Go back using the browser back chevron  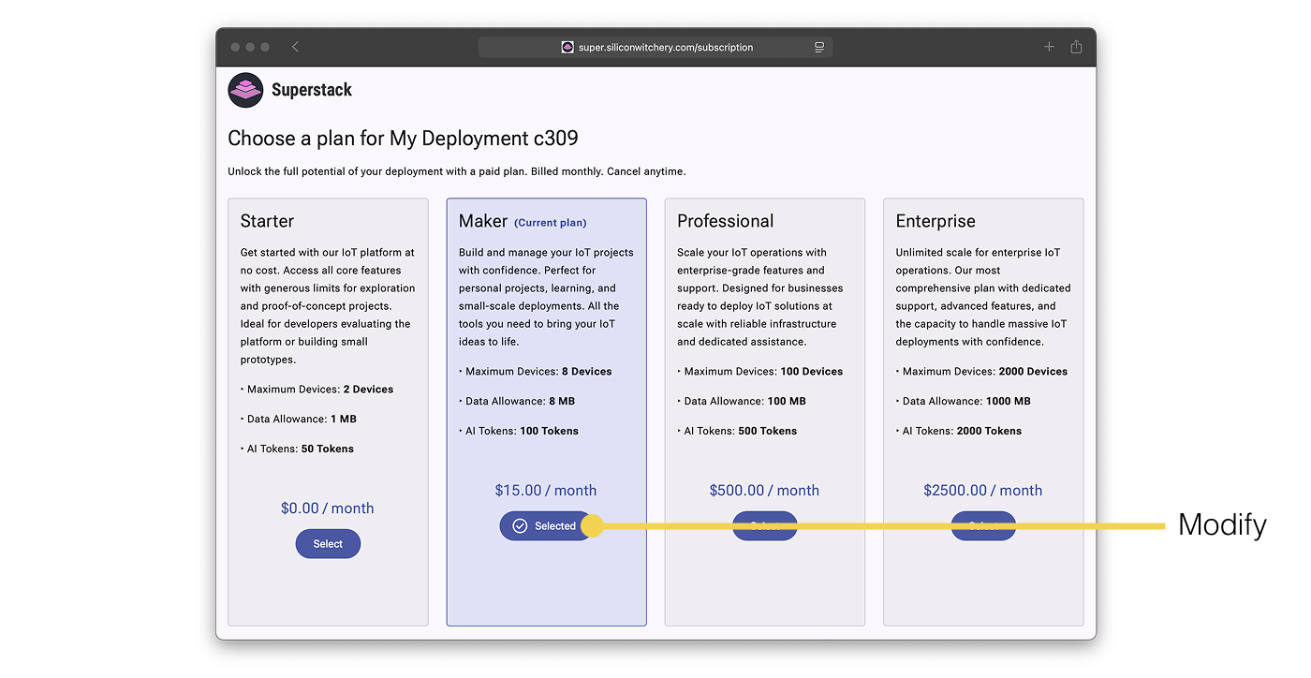coord(295,47)
